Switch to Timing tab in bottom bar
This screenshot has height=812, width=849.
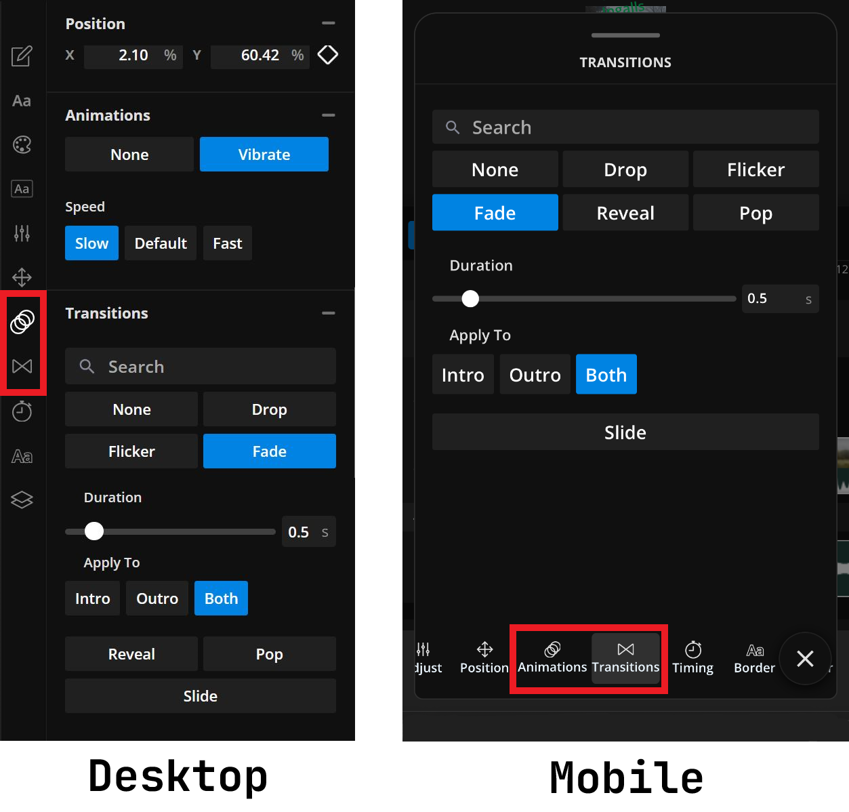tap(692, 658)
